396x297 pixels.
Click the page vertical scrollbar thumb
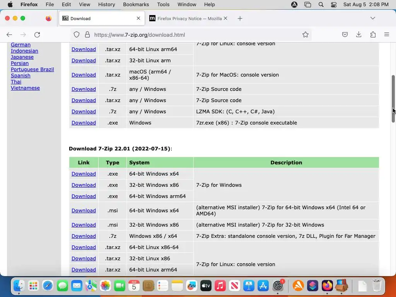tap(393, 99)
